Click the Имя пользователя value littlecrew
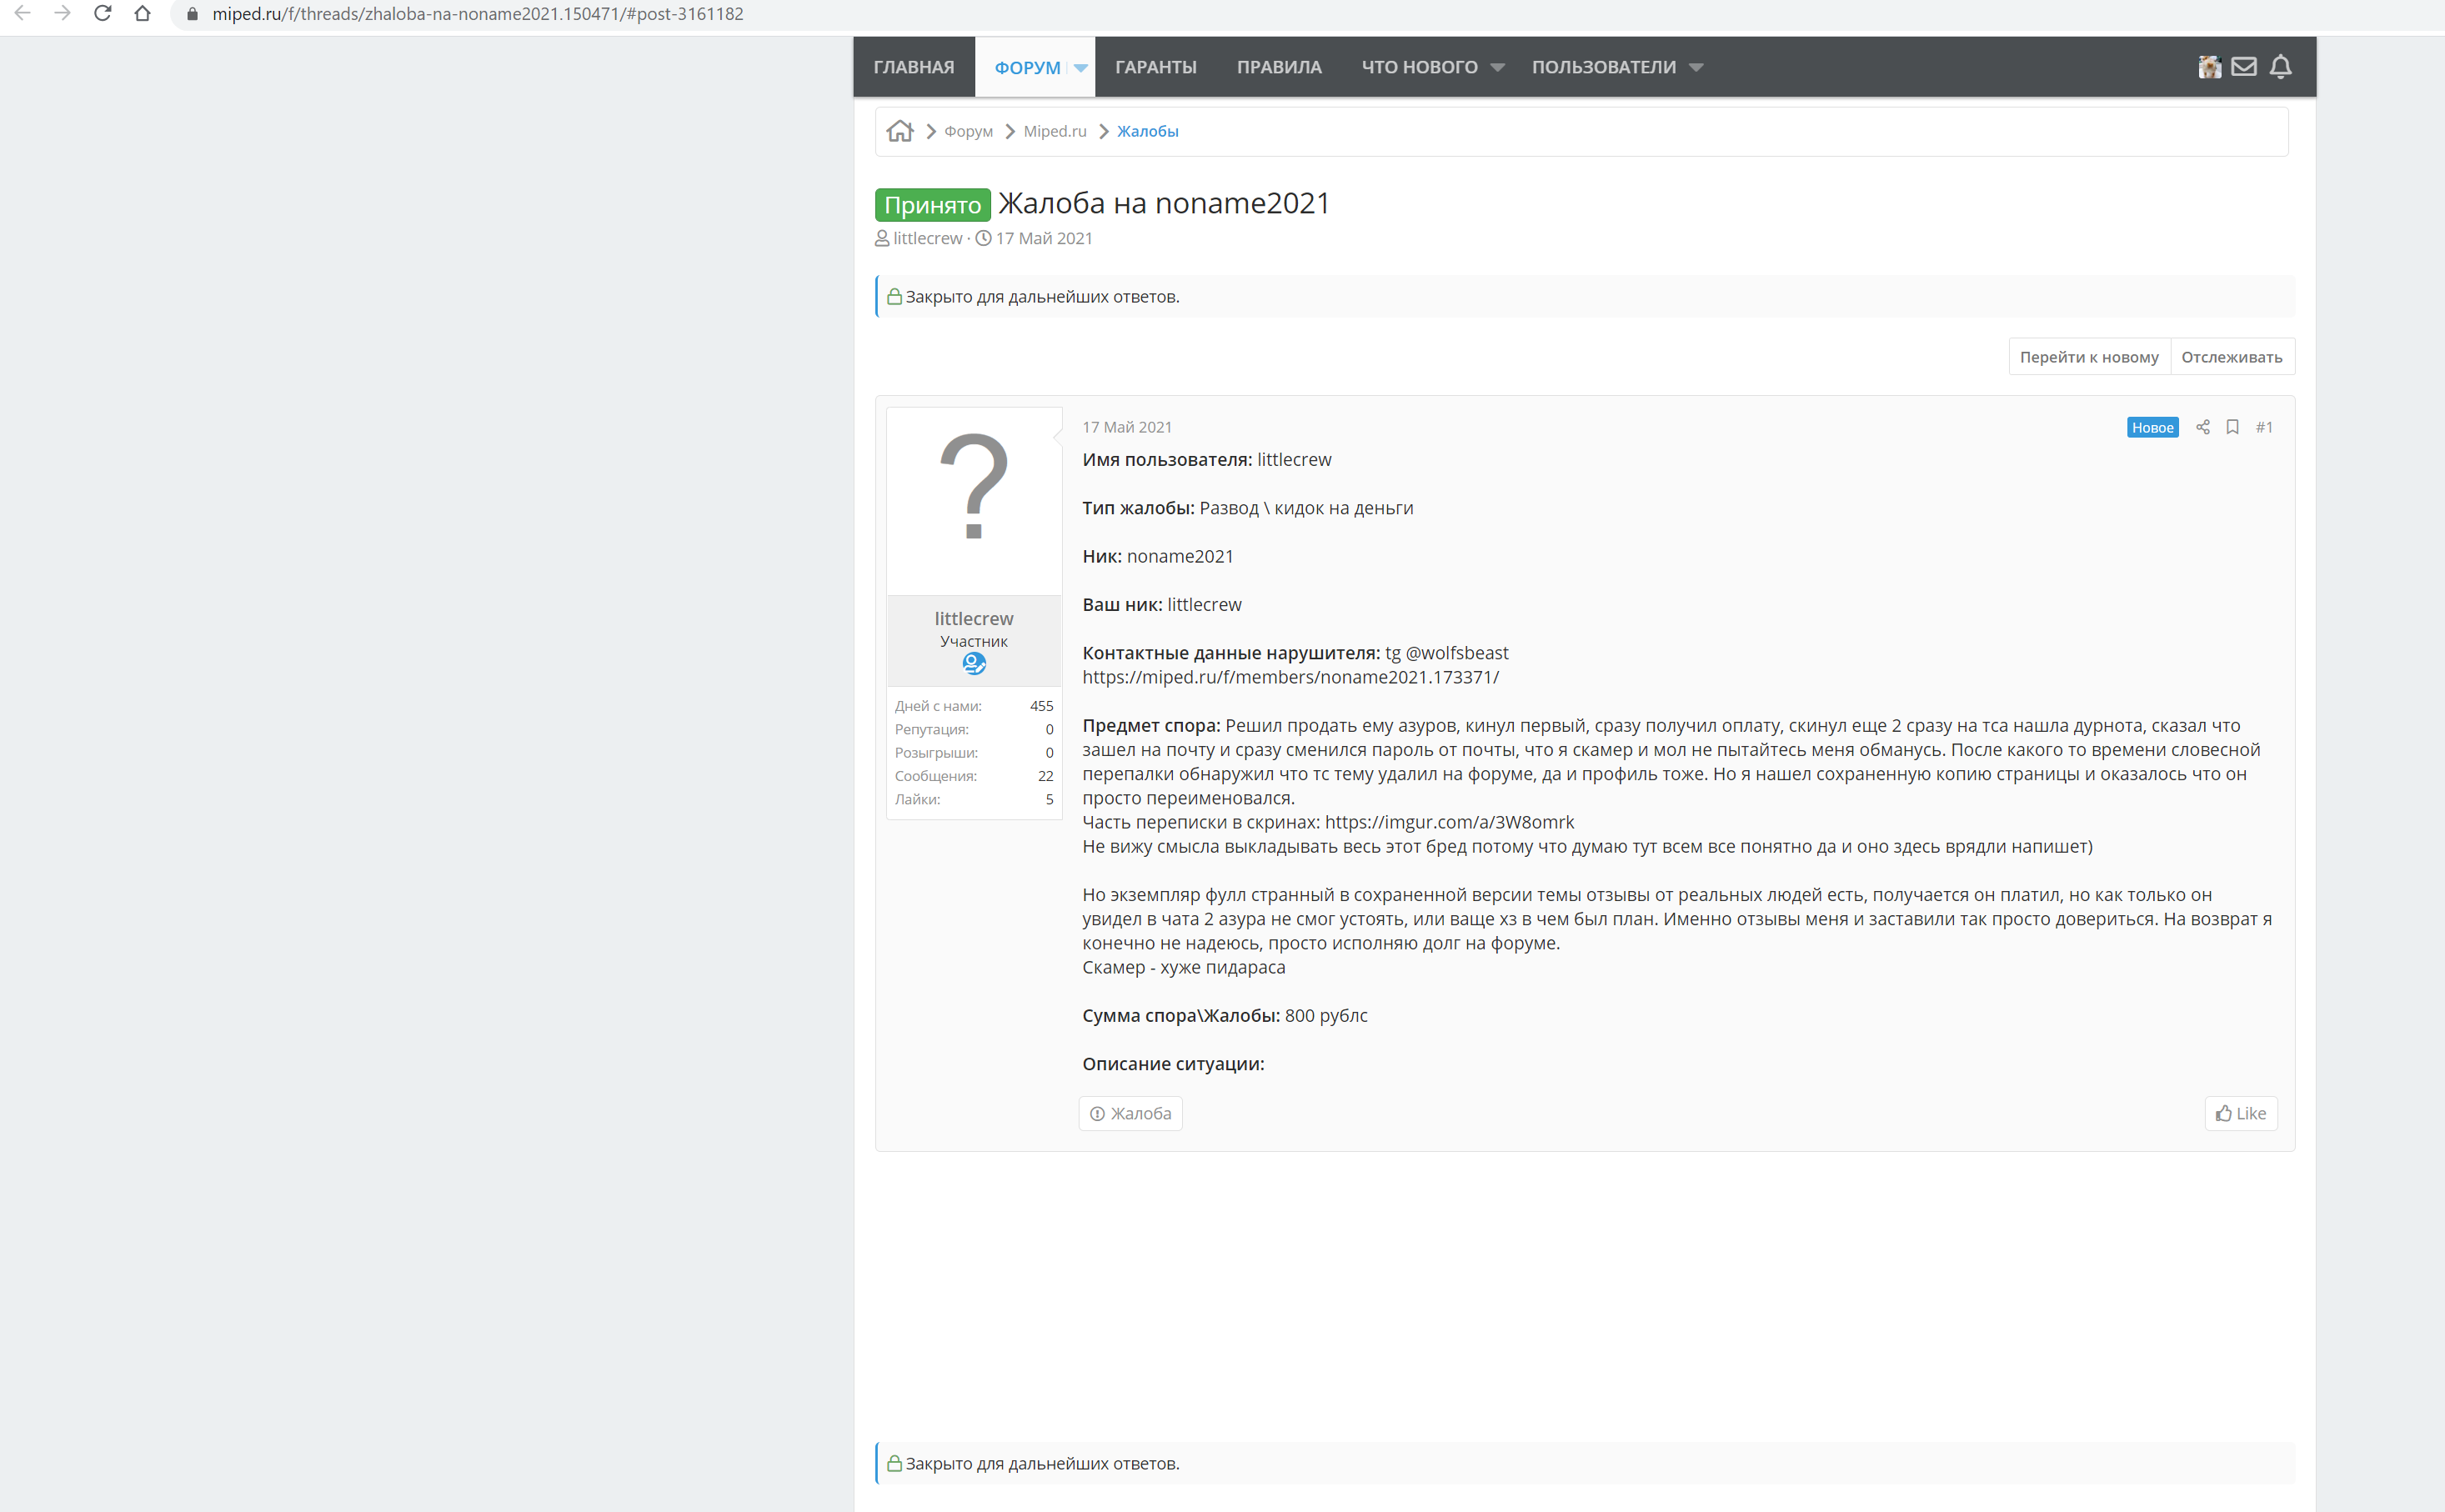Viewport: 2445px width, 1512px height. pos(1294,459)
